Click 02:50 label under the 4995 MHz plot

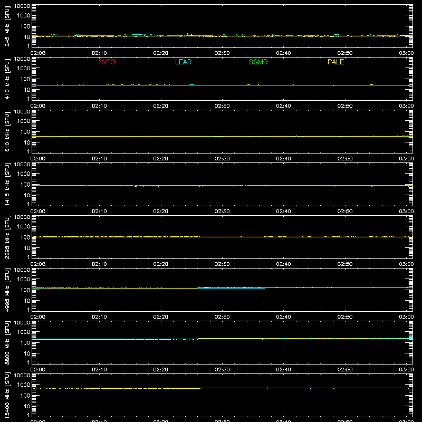click(x=345, y=317)
